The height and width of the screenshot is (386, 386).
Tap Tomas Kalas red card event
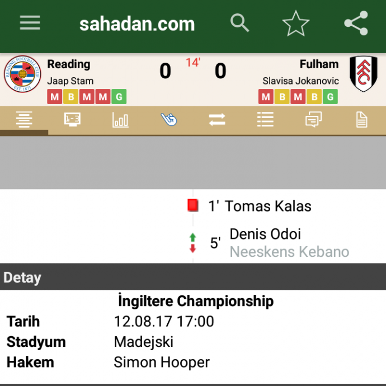259,206
